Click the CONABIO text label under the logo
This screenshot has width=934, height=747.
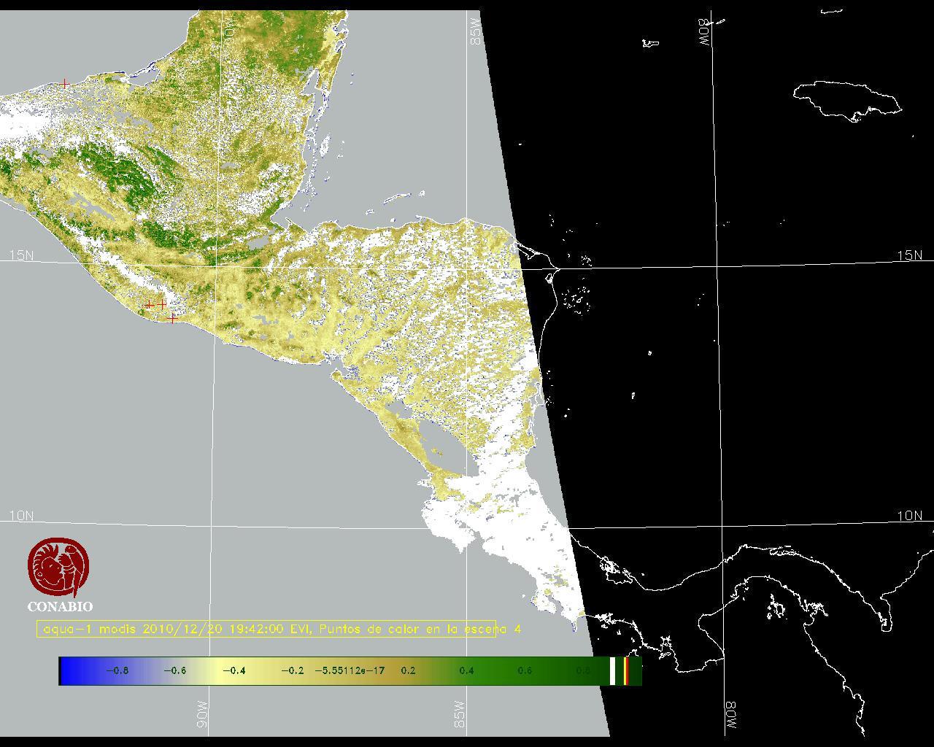pyautogui.click(x=60, y=606)
